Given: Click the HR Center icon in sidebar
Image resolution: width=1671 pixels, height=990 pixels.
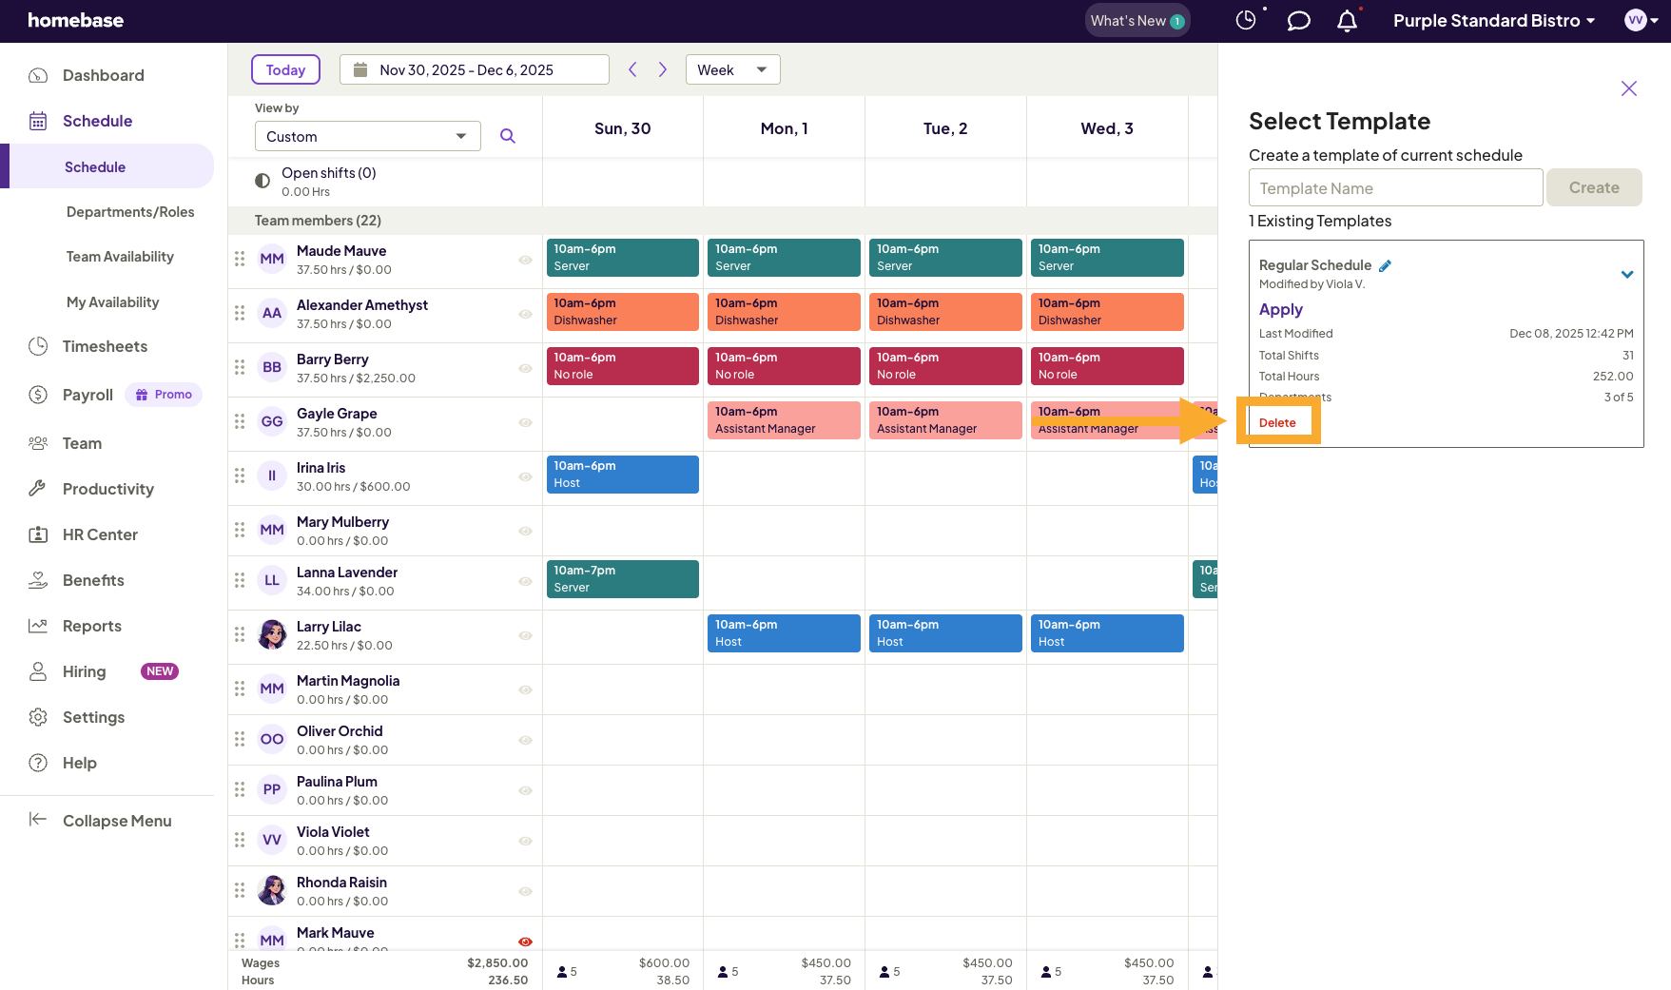Looking at the screenshot, I should (x=38, y=534).
